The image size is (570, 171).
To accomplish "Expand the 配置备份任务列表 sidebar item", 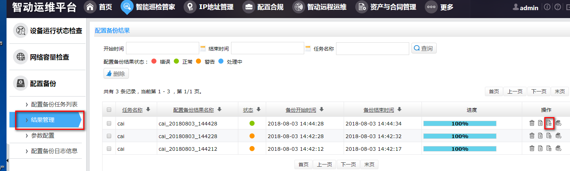I will (54, 104).
